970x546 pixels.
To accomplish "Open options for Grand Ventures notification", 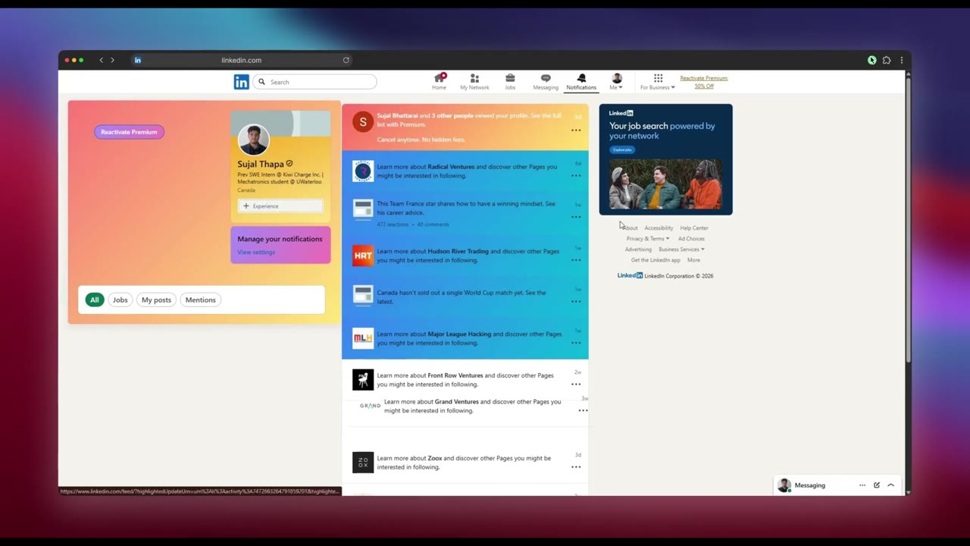I will pyautogui.click(x=583, y=410).
